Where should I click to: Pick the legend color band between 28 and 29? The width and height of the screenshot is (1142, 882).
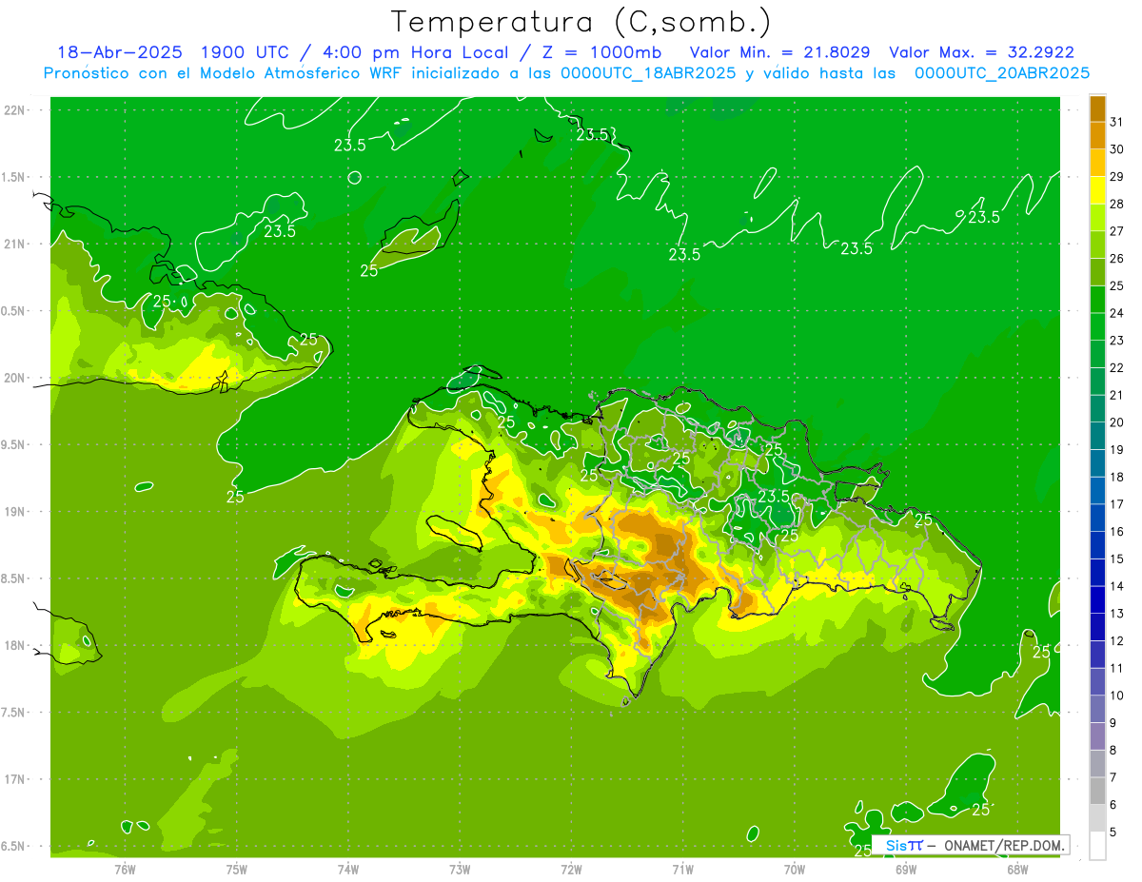(x=1097, y=190)
